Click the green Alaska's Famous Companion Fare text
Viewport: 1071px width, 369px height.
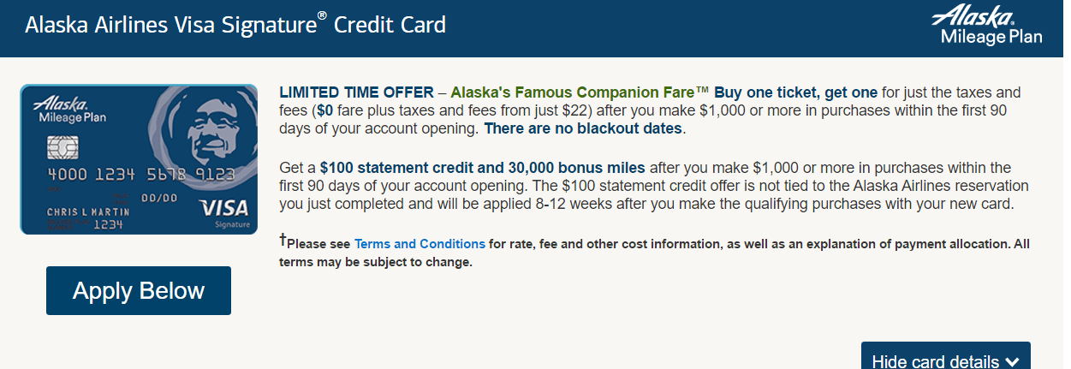pyautogui.click(x=572, y=92)
